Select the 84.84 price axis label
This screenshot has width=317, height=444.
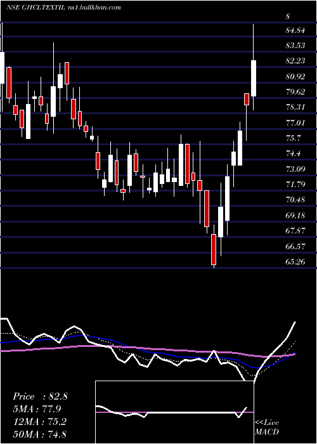pos(295,30)
